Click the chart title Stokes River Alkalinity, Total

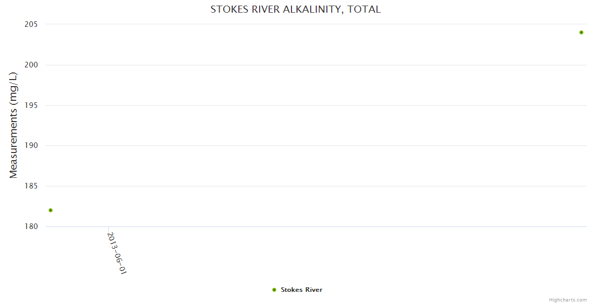295,10
